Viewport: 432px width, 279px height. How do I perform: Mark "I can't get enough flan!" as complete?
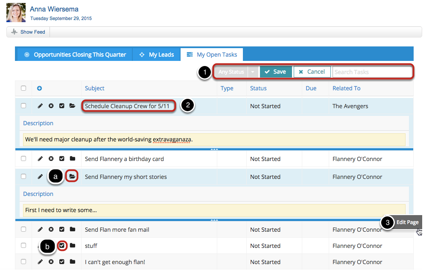(x=61, y=262)
